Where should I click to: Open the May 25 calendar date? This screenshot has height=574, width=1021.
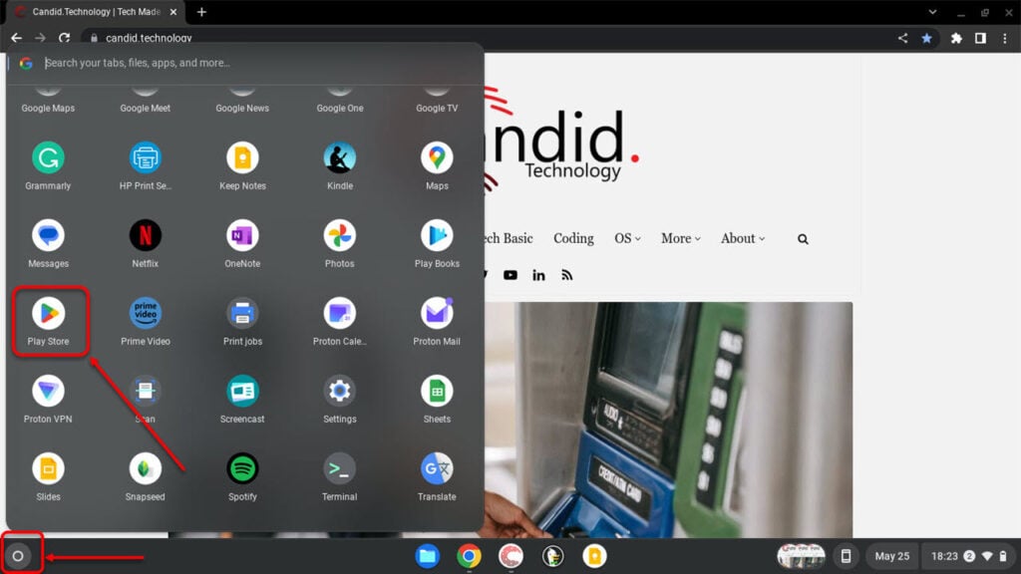coord(892,556)
